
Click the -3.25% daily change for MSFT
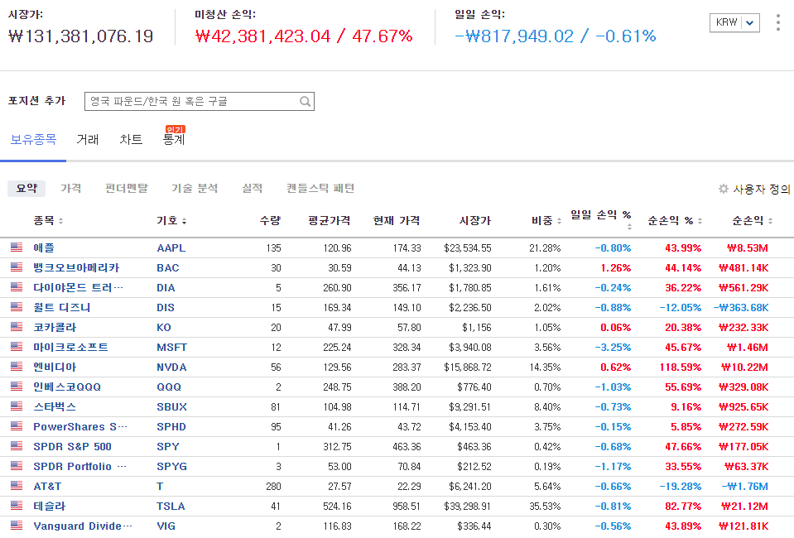click(613, 347)
